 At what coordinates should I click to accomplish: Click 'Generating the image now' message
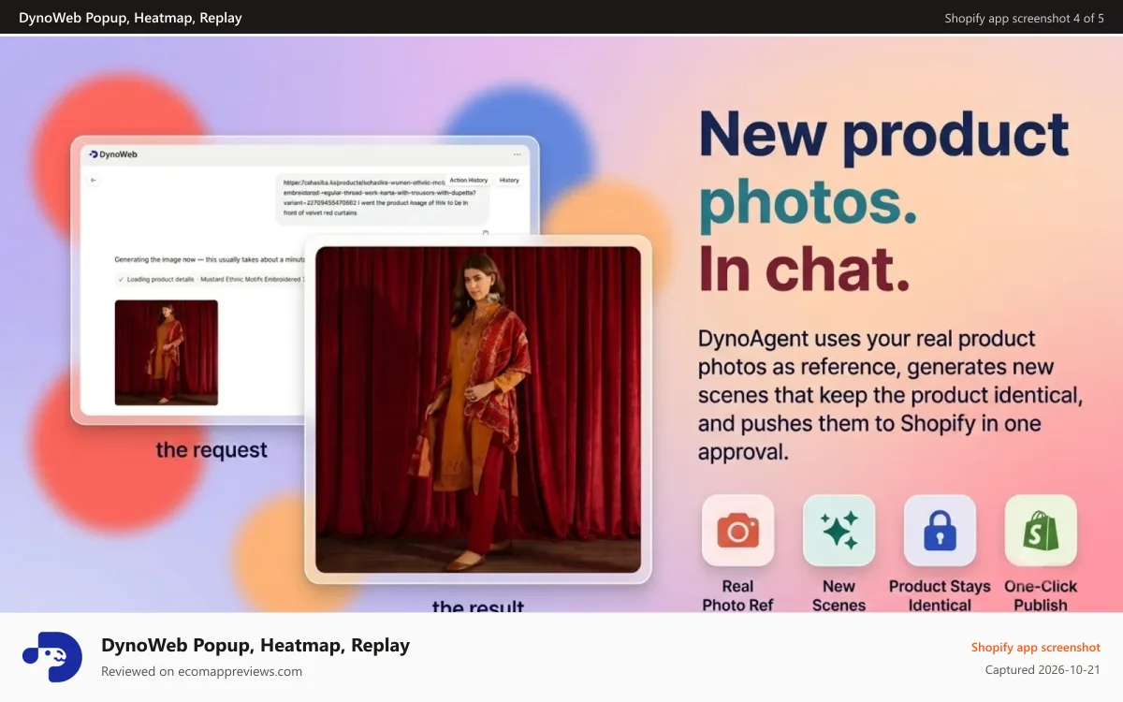coord(211,259)
